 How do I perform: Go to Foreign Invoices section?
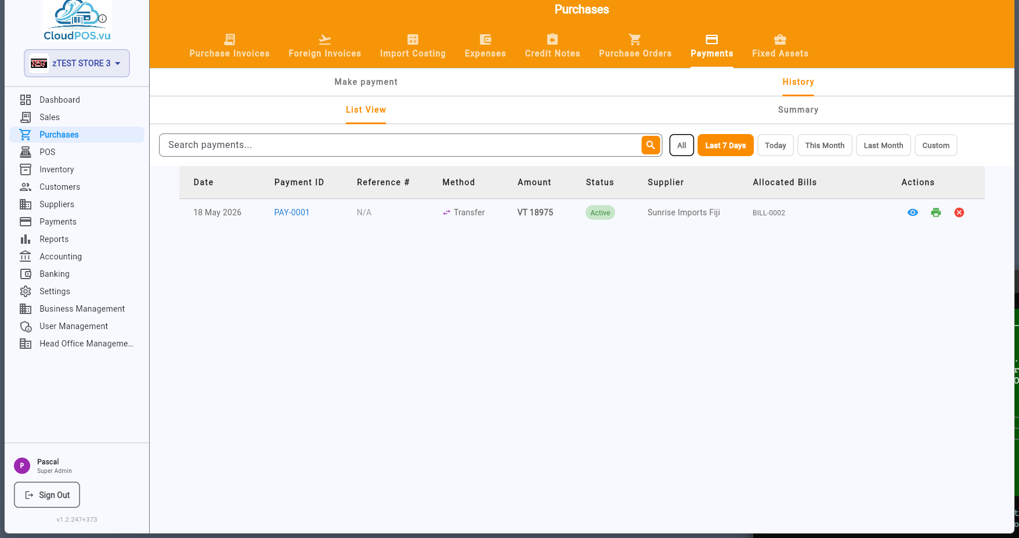pyautogui.click(x=324, y=46)
